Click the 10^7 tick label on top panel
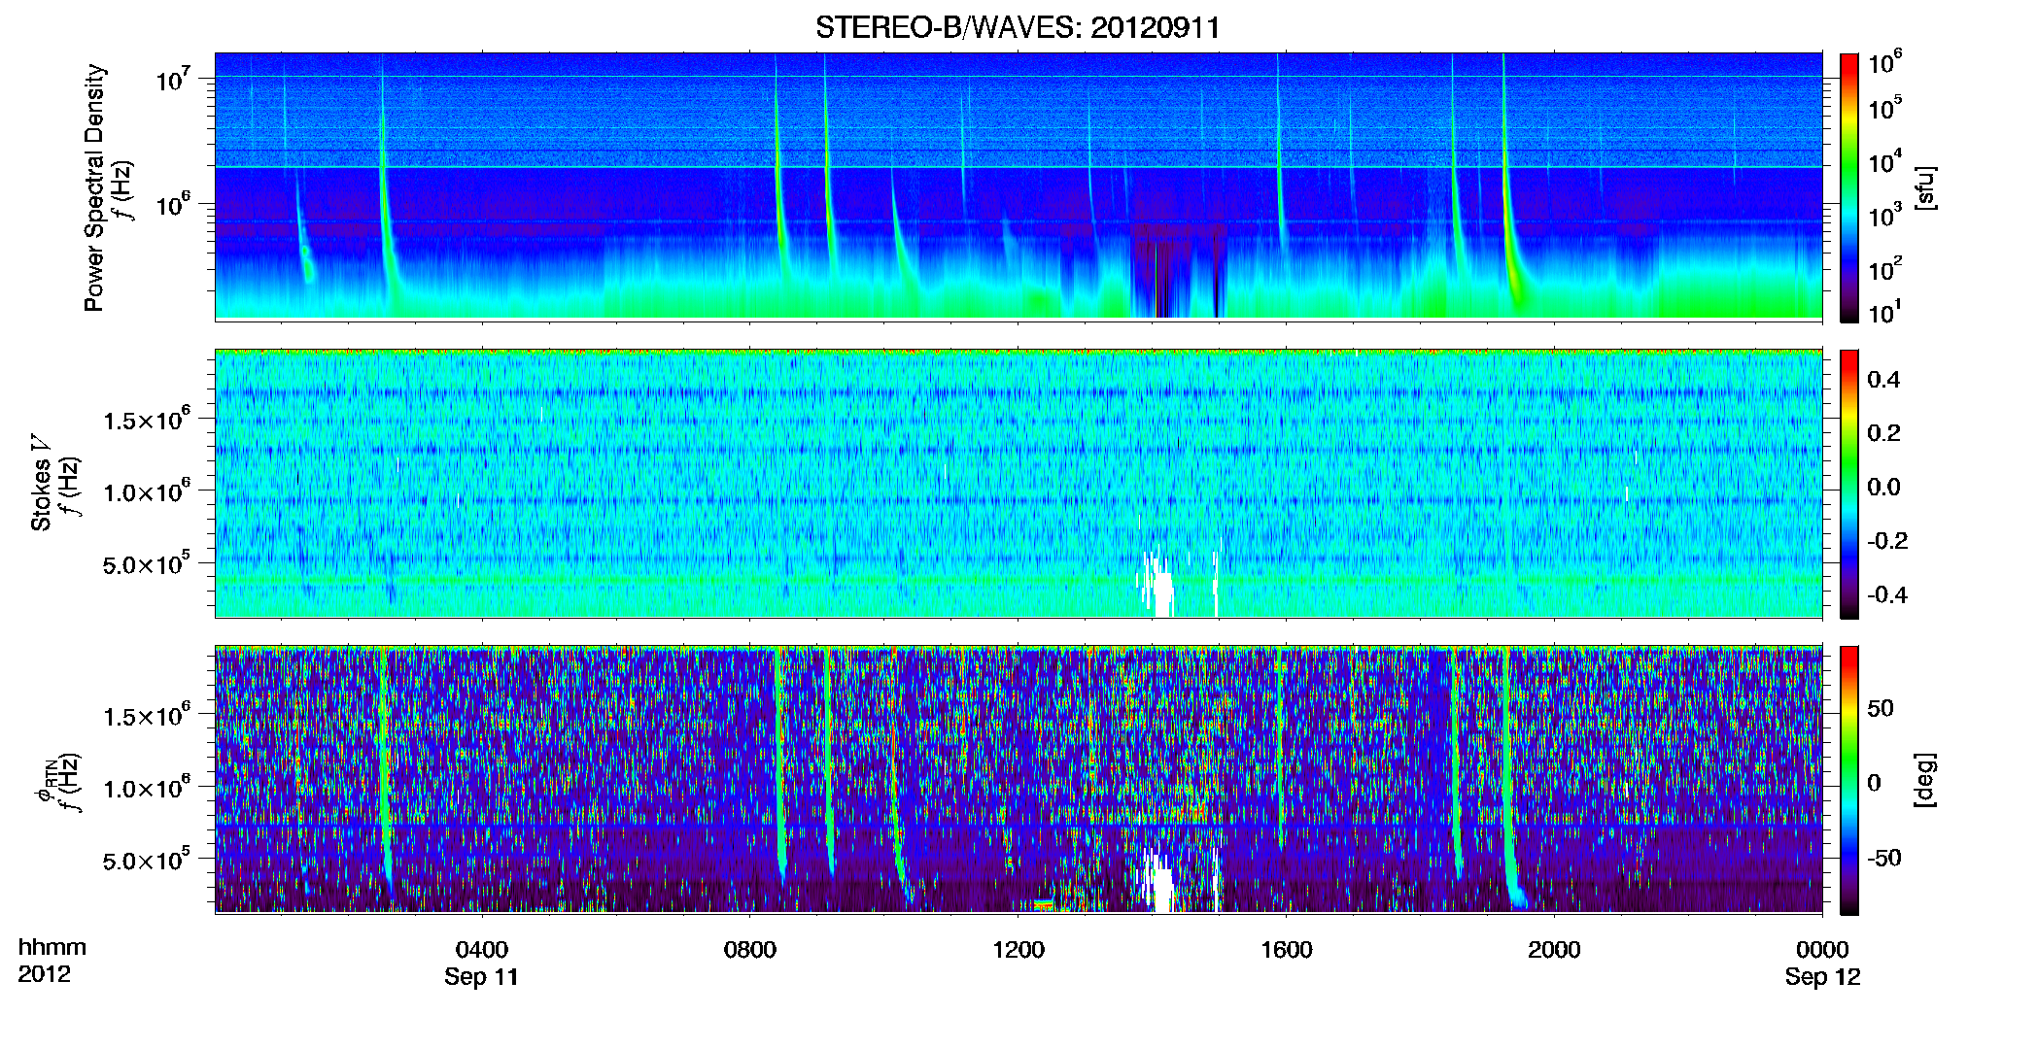Viewport: 2037px width, 1049px height. tap(173, 80)
